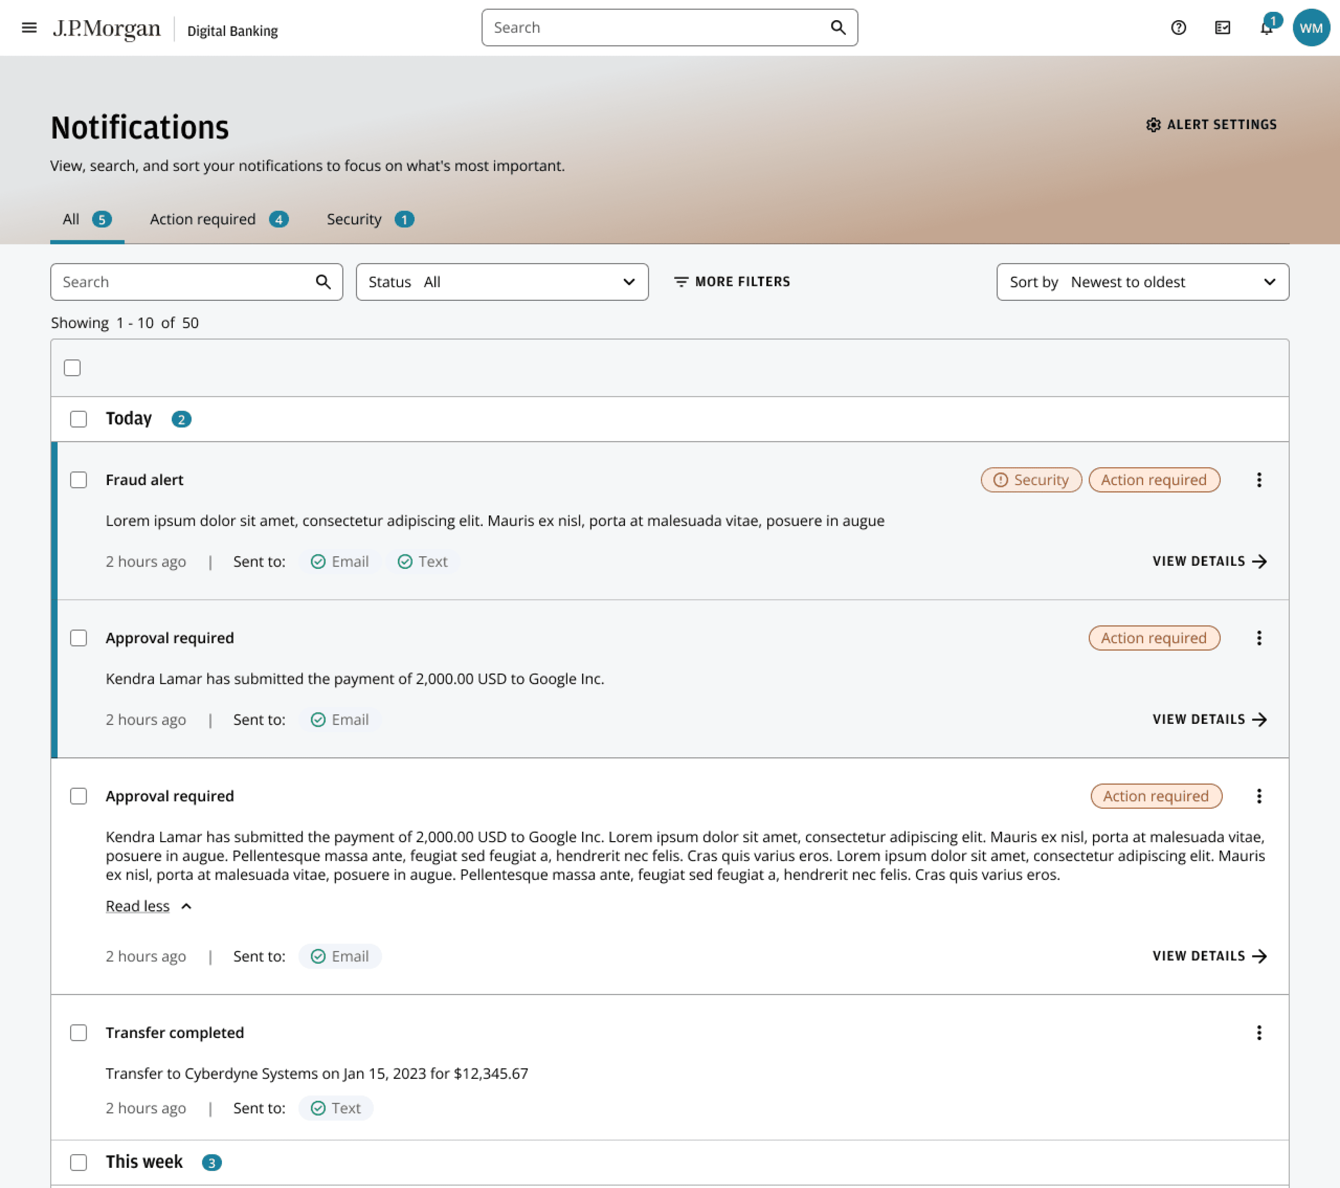Open Alert Settings gear button
The width and height of the screenshot is (1340, 1188).
click(x=1211, y=125)
